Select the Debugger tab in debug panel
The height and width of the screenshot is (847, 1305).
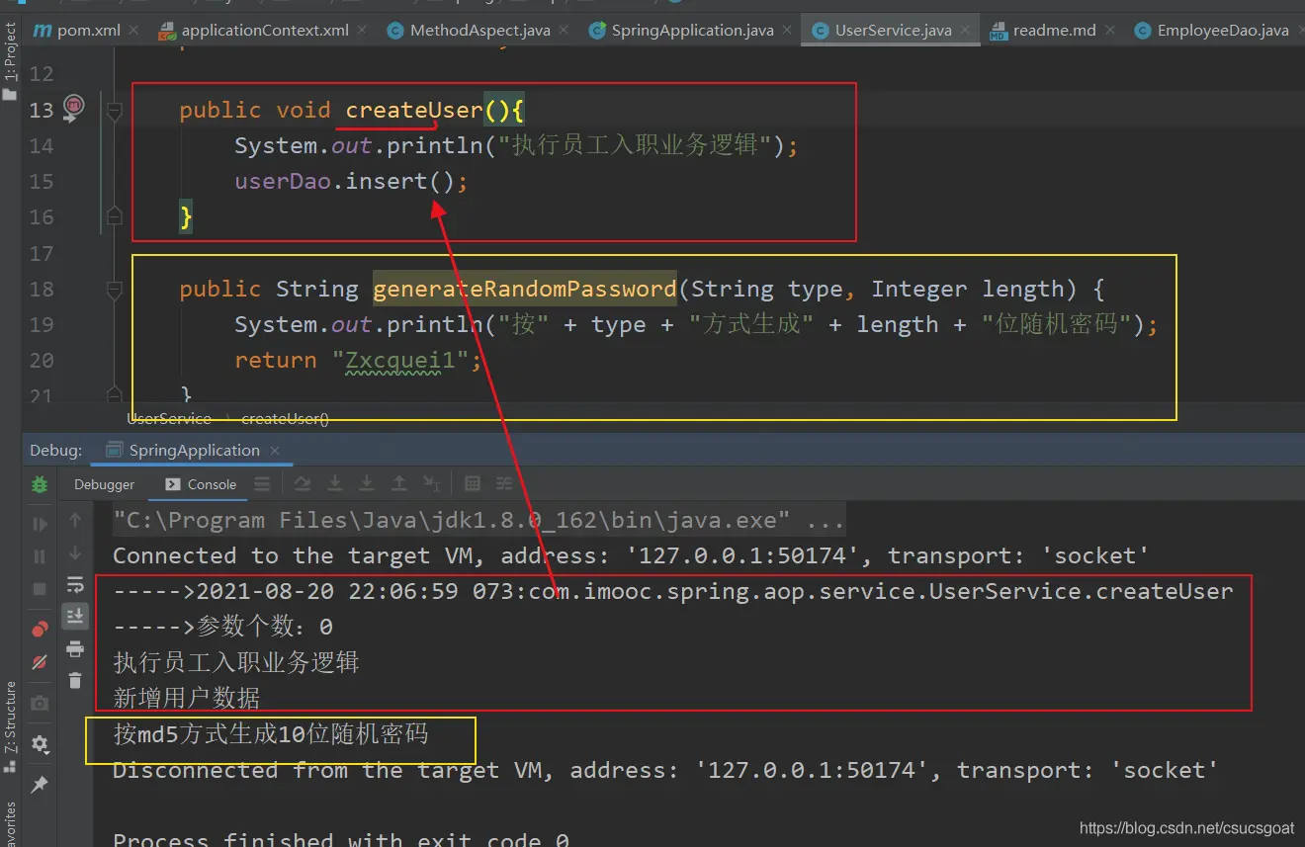pos(104,484)
